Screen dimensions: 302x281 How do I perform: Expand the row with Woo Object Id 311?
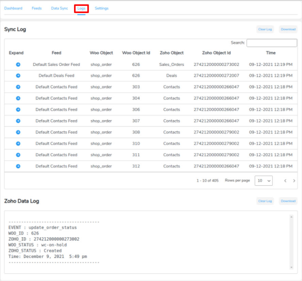pos(18,155)
